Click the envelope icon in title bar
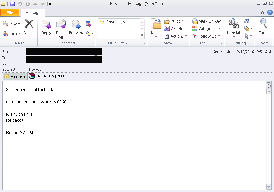Viewport: 274px width, 192px height. point(3,4)
